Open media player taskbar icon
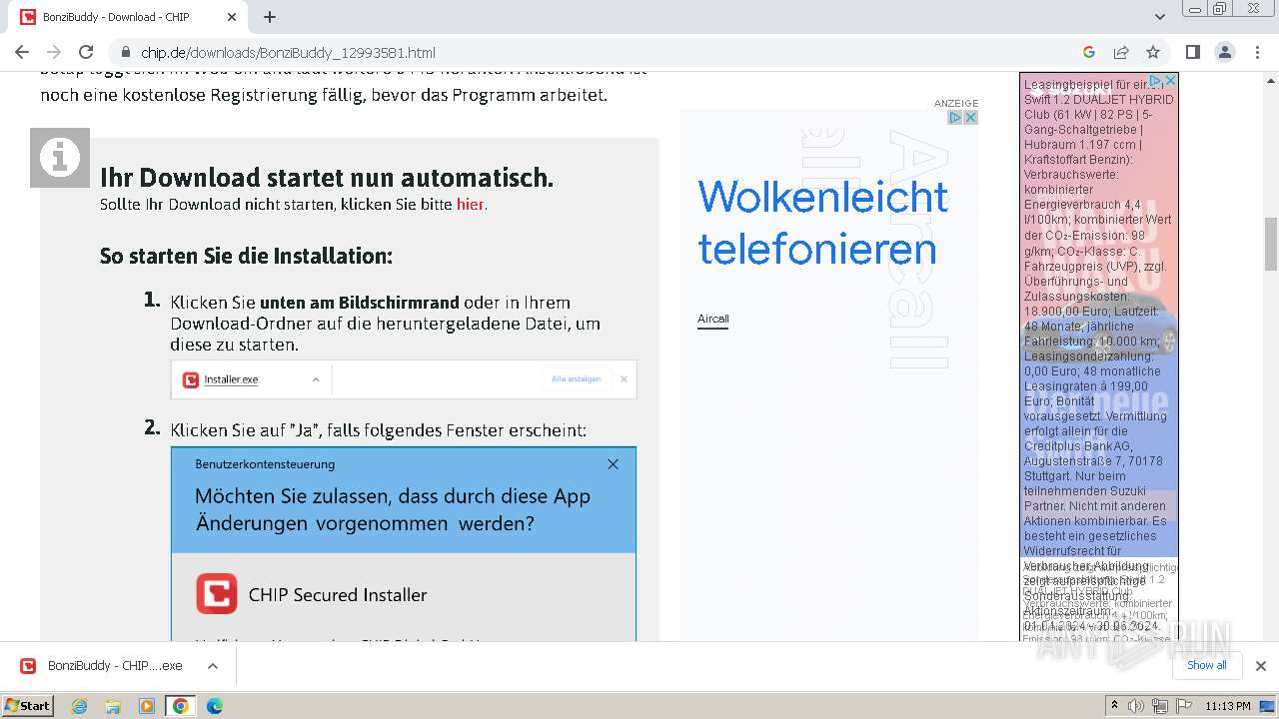Image resolution: width=1279 pixels, height=719 pixels. click(x=147, y=706)
